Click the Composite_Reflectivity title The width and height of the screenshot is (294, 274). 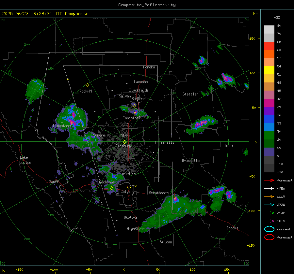(x=147, y=5)
